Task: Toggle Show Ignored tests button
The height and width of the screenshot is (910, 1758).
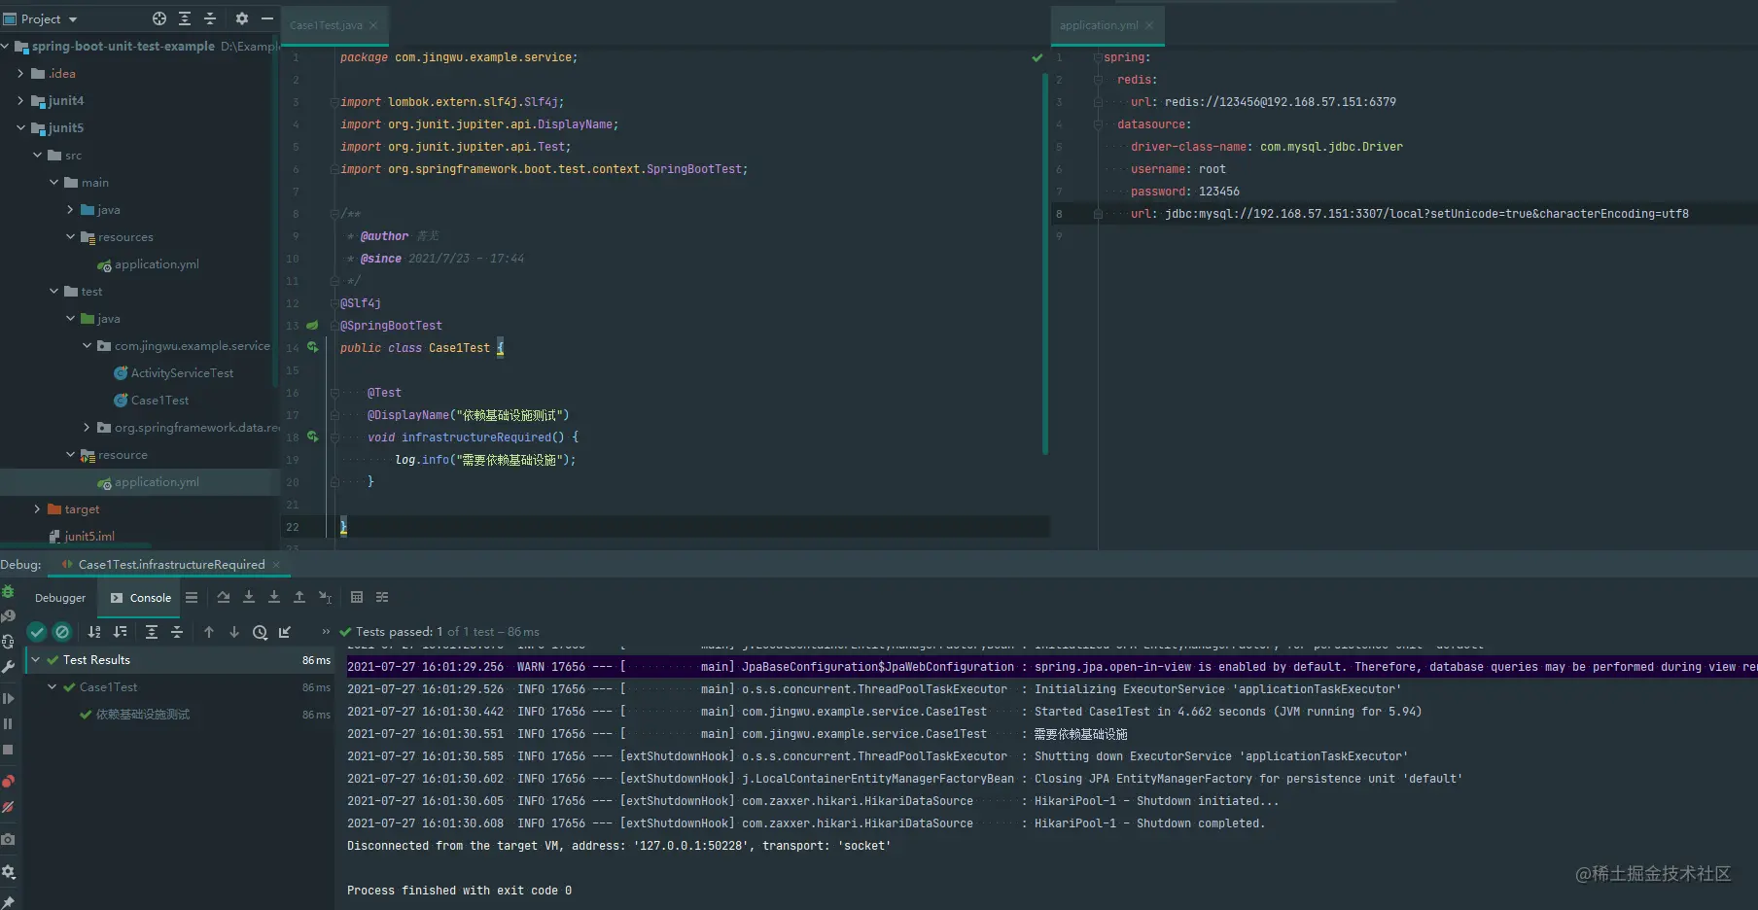Action: [x=62, y=632]
